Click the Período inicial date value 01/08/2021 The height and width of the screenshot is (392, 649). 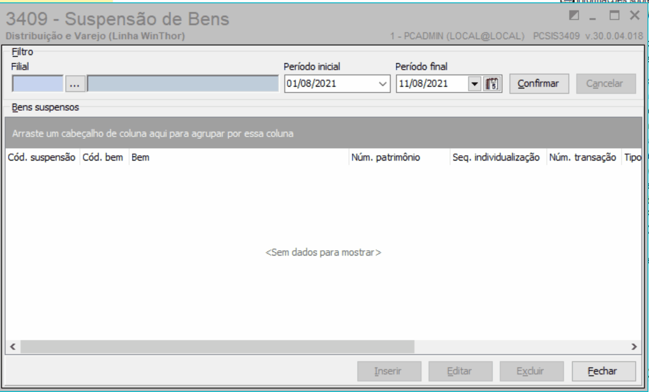(312, 84)
